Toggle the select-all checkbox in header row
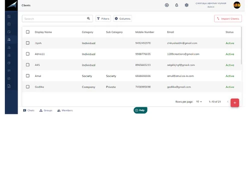250x187 pixels. point(27,32)
